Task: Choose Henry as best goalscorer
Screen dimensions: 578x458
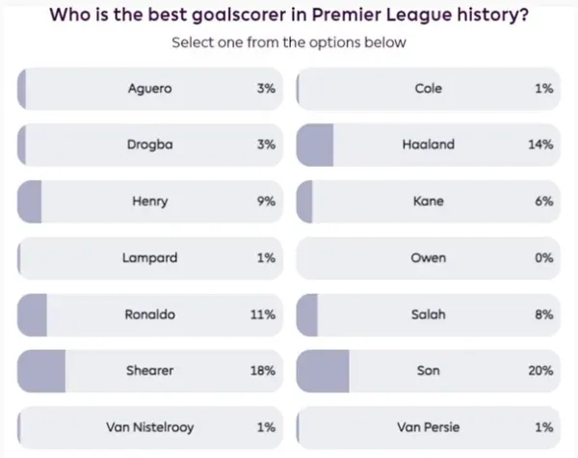Action: tap(148, 202)
